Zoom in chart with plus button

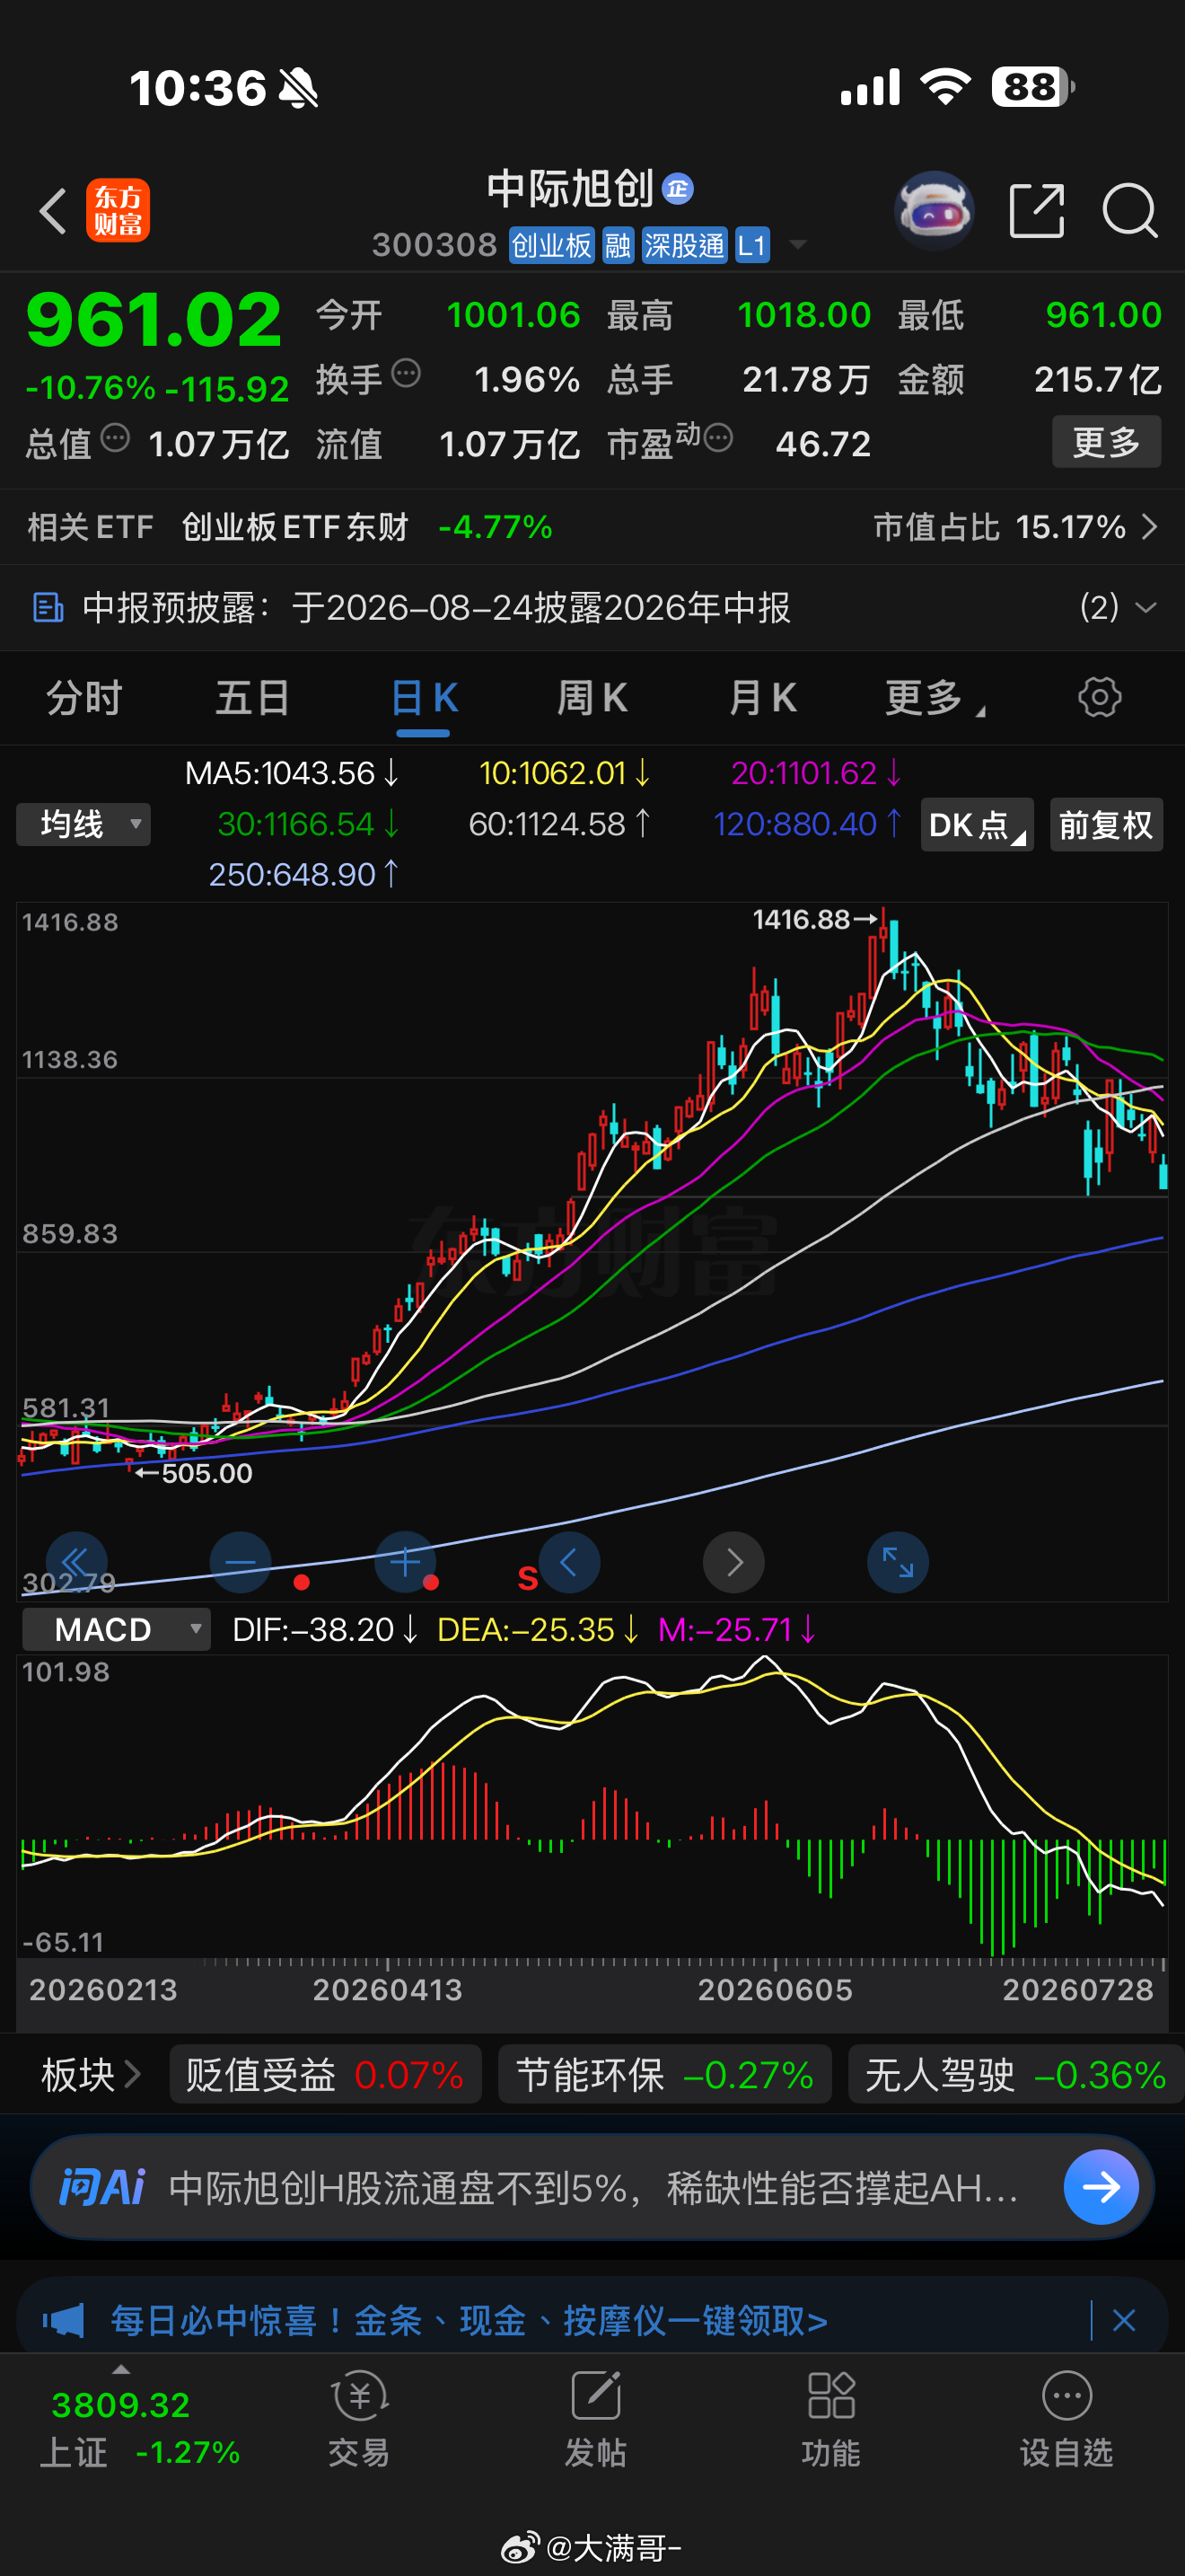tap(405, 1561)
